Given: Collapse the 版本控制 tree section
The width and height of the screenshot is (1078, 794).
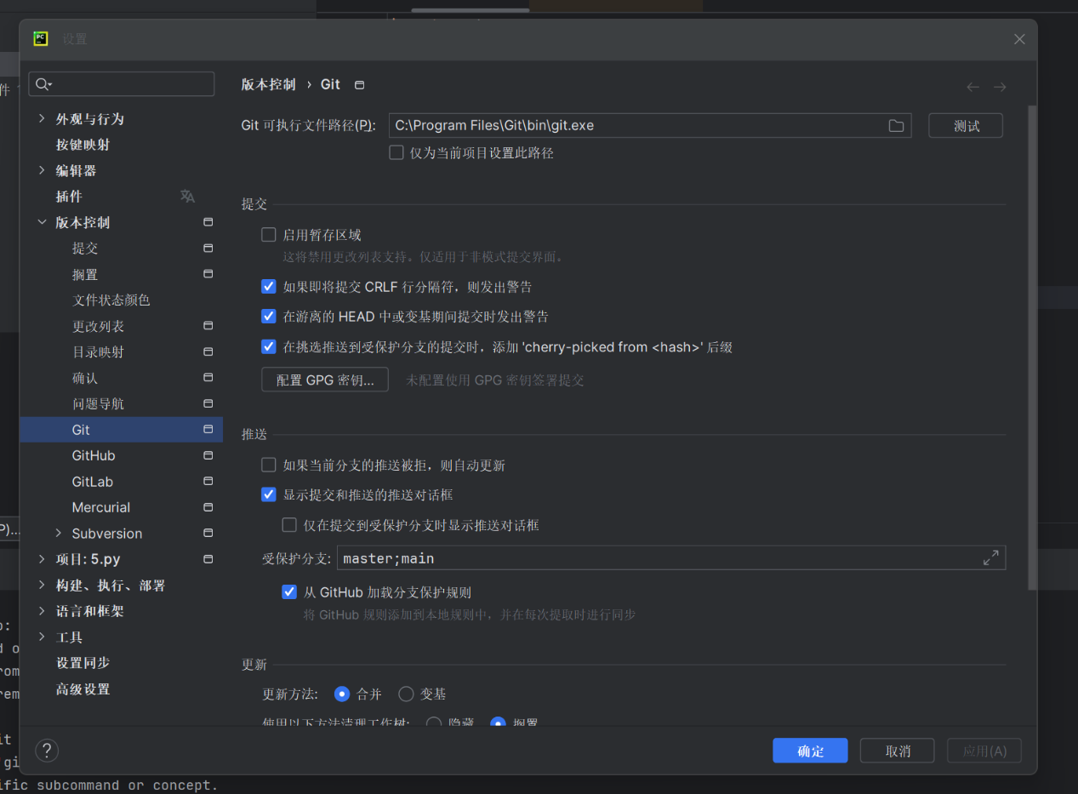Looking at the screenshot, I should 41,222.
